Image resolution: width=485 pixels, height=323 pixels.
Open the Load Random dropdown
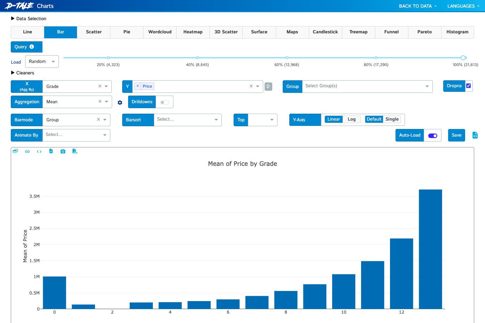click(x=42, y=62)
